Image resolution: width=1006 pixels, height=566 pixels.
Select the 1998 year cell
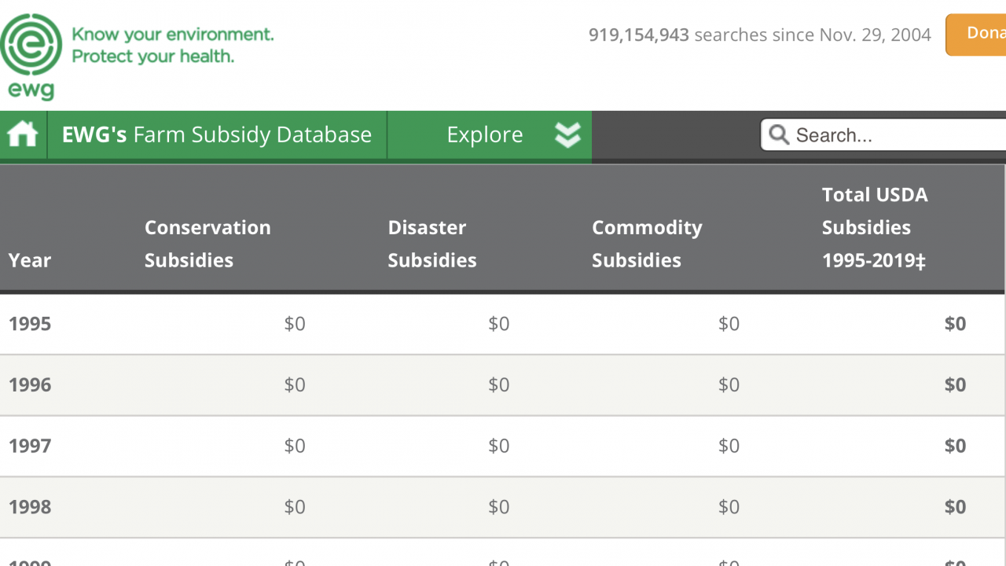click(30, 507)
